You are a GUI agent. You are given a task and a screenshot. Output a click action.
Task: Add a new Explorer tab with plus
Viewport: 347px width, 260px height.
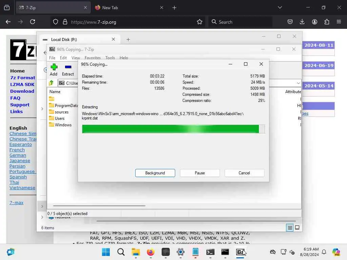128,39
